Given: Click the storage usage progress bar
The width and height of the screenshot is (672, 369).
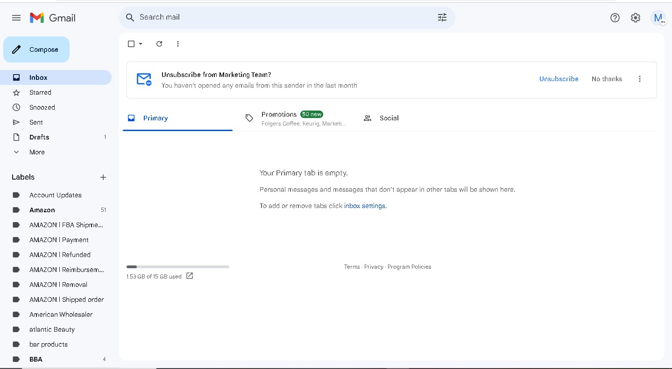Looking at the screenshot, I should coord(178,267).
